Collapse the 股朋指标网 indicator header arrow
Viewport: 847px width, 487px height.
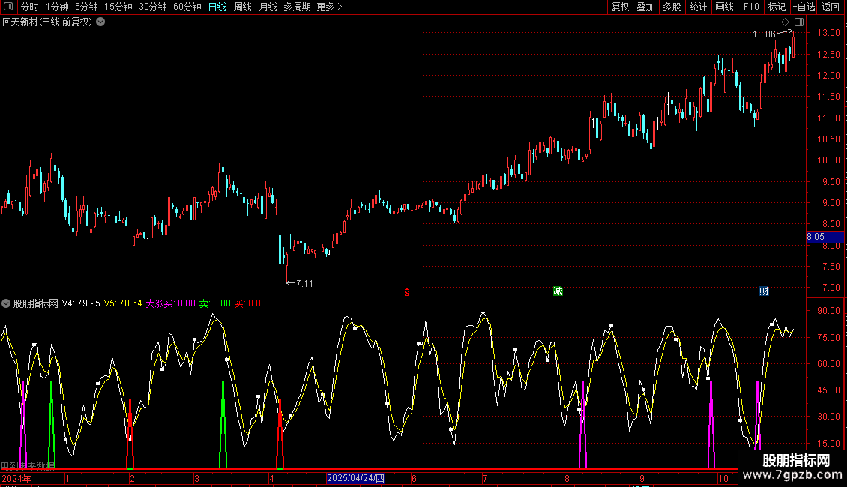(x=6, y=303)
